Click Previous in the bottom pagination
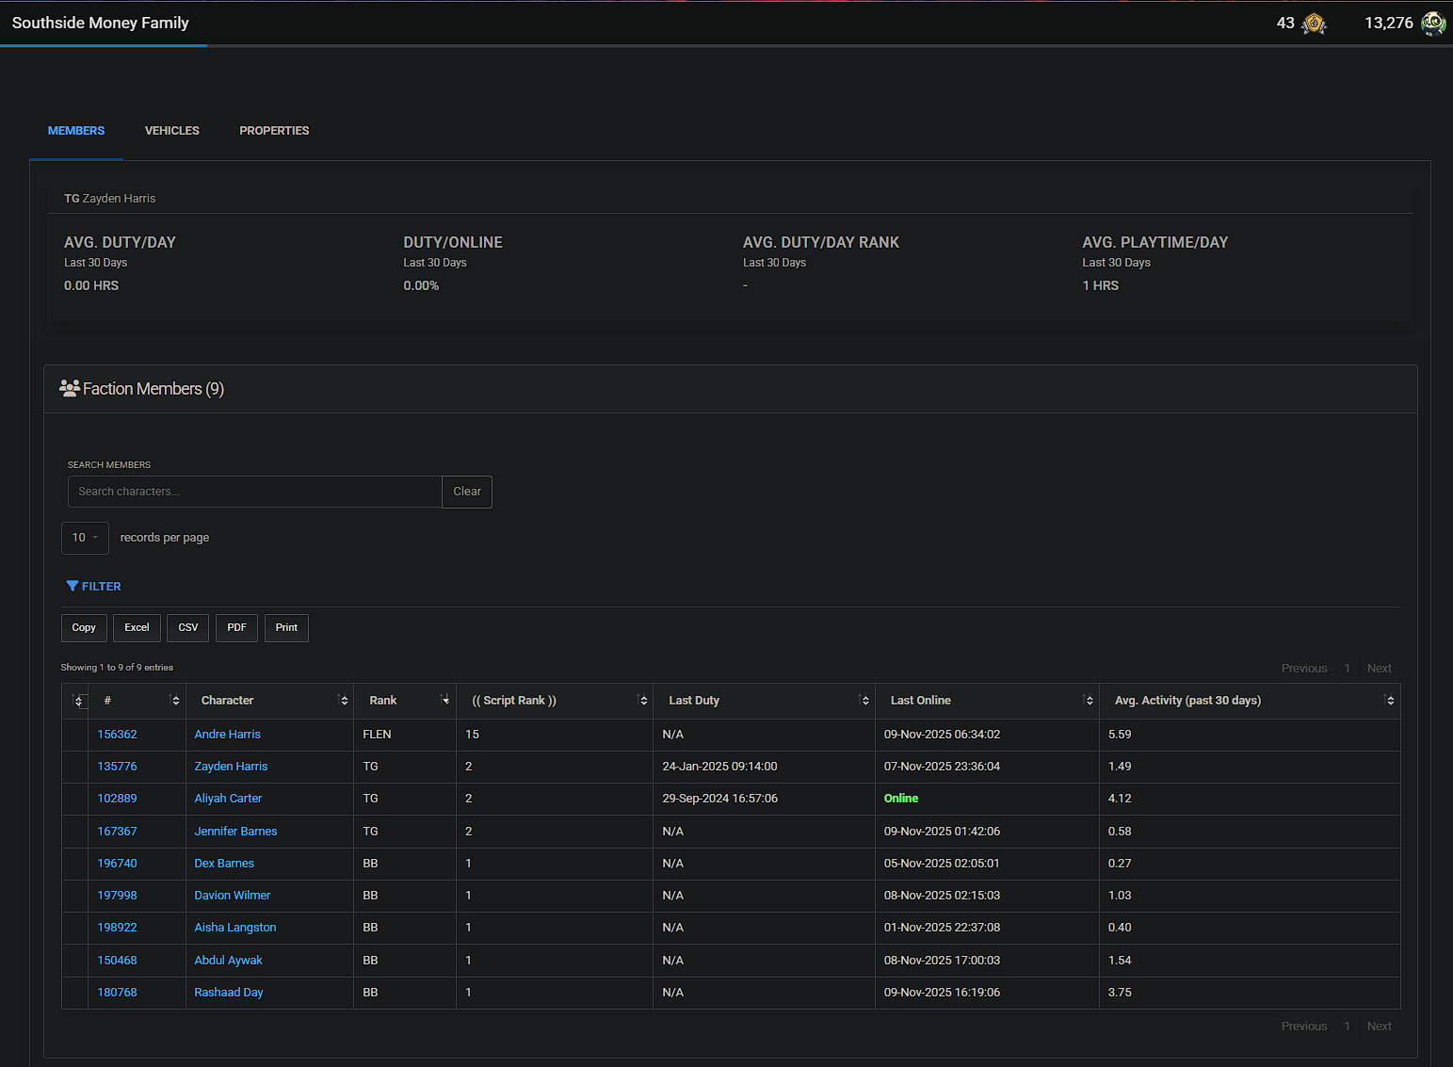 pos(1304,1027)
